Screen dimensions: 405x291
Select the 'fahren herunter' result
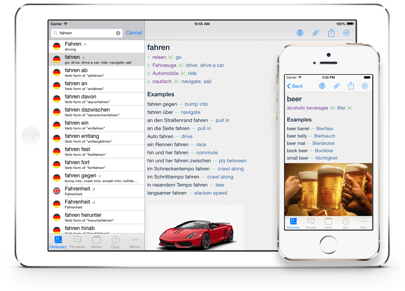(x=97, y=217)
